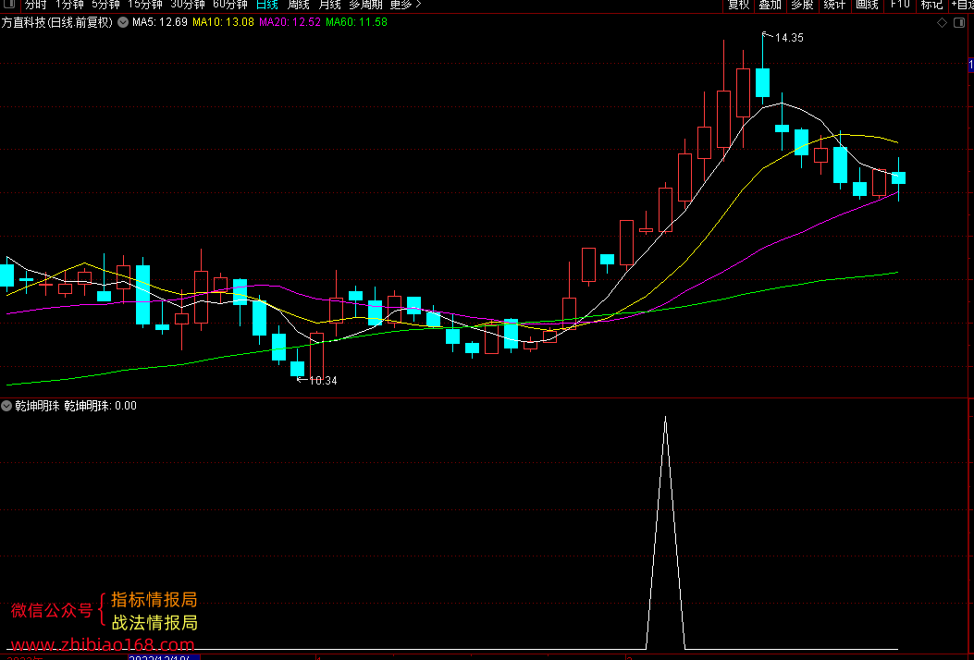Click the MA10: 13.08 label
Viewport: 974px width, 660px height.
coord(223,22)
